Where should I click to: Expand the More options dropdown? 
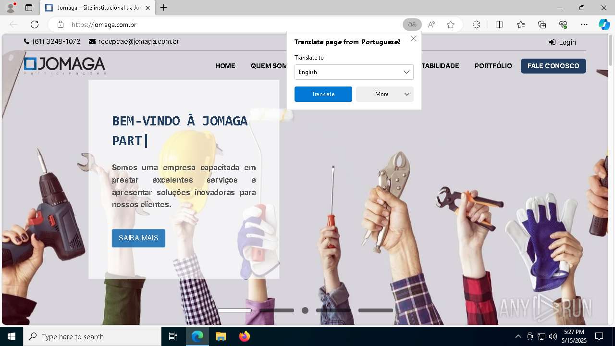click(385, 94)
